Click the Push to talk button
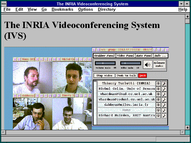This screenshot has height=143, width=191. click(x=126, y=75)
